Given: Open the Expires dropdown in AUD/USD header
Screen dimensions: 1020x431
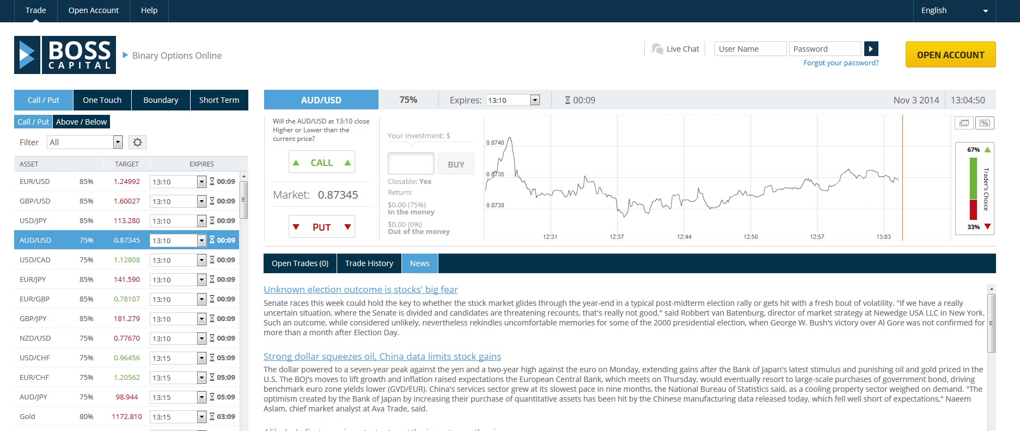Looking at the screenshot, I should [512, 100].
